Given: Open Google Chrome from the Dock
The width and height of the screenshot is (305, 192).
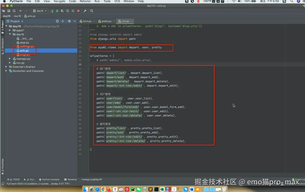Looking at the screenshot, I should click(103, 189).
